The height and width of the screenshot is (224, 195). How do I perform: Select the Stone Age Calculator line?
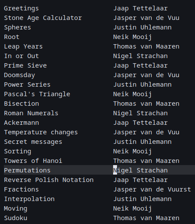[x=43, y=18]
